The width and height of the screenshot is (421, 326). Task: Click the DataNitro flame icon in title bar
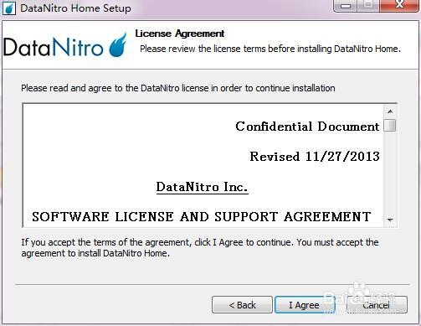point(9,8)
